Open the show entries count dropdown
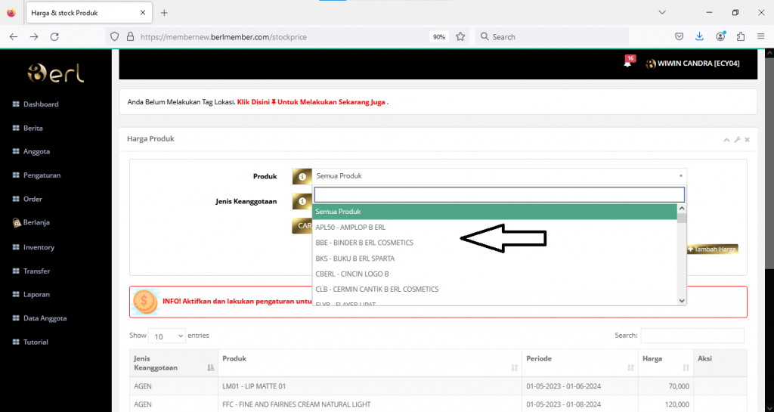This screenshot has width=774, height=412. pyautogui.click(x=168, y=336)
